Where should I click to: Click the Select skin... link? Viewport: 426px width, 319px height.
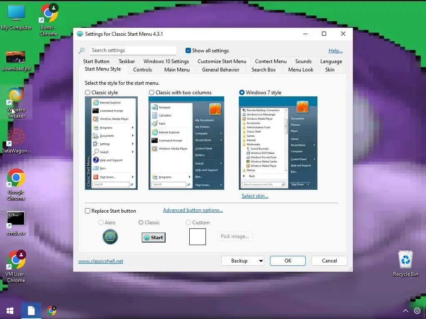coord(255,196)
